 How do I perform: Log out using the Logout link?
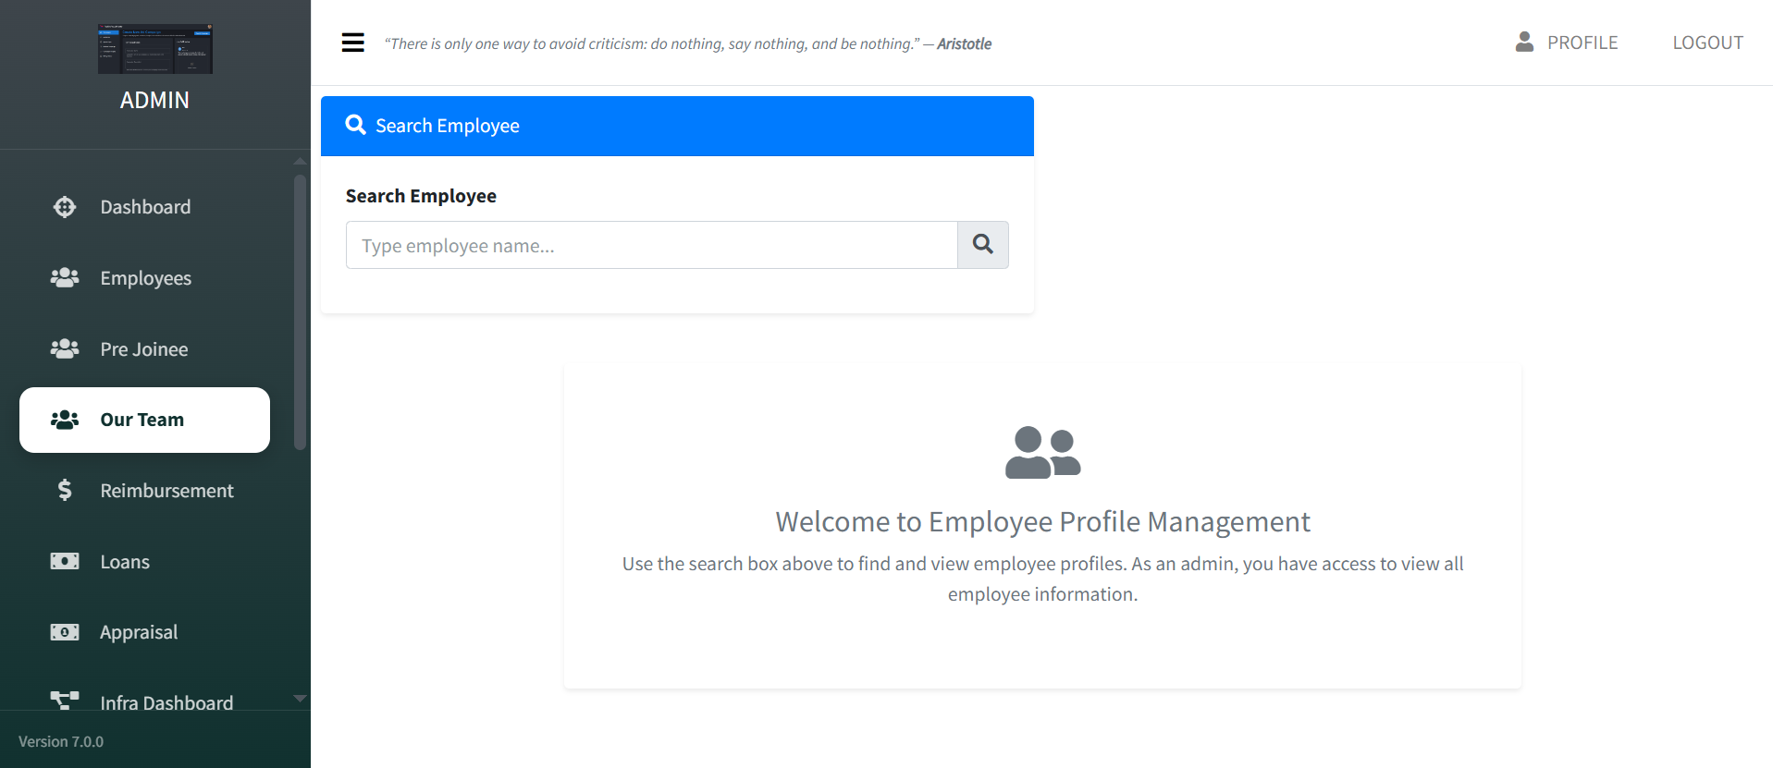(1707, 43)
